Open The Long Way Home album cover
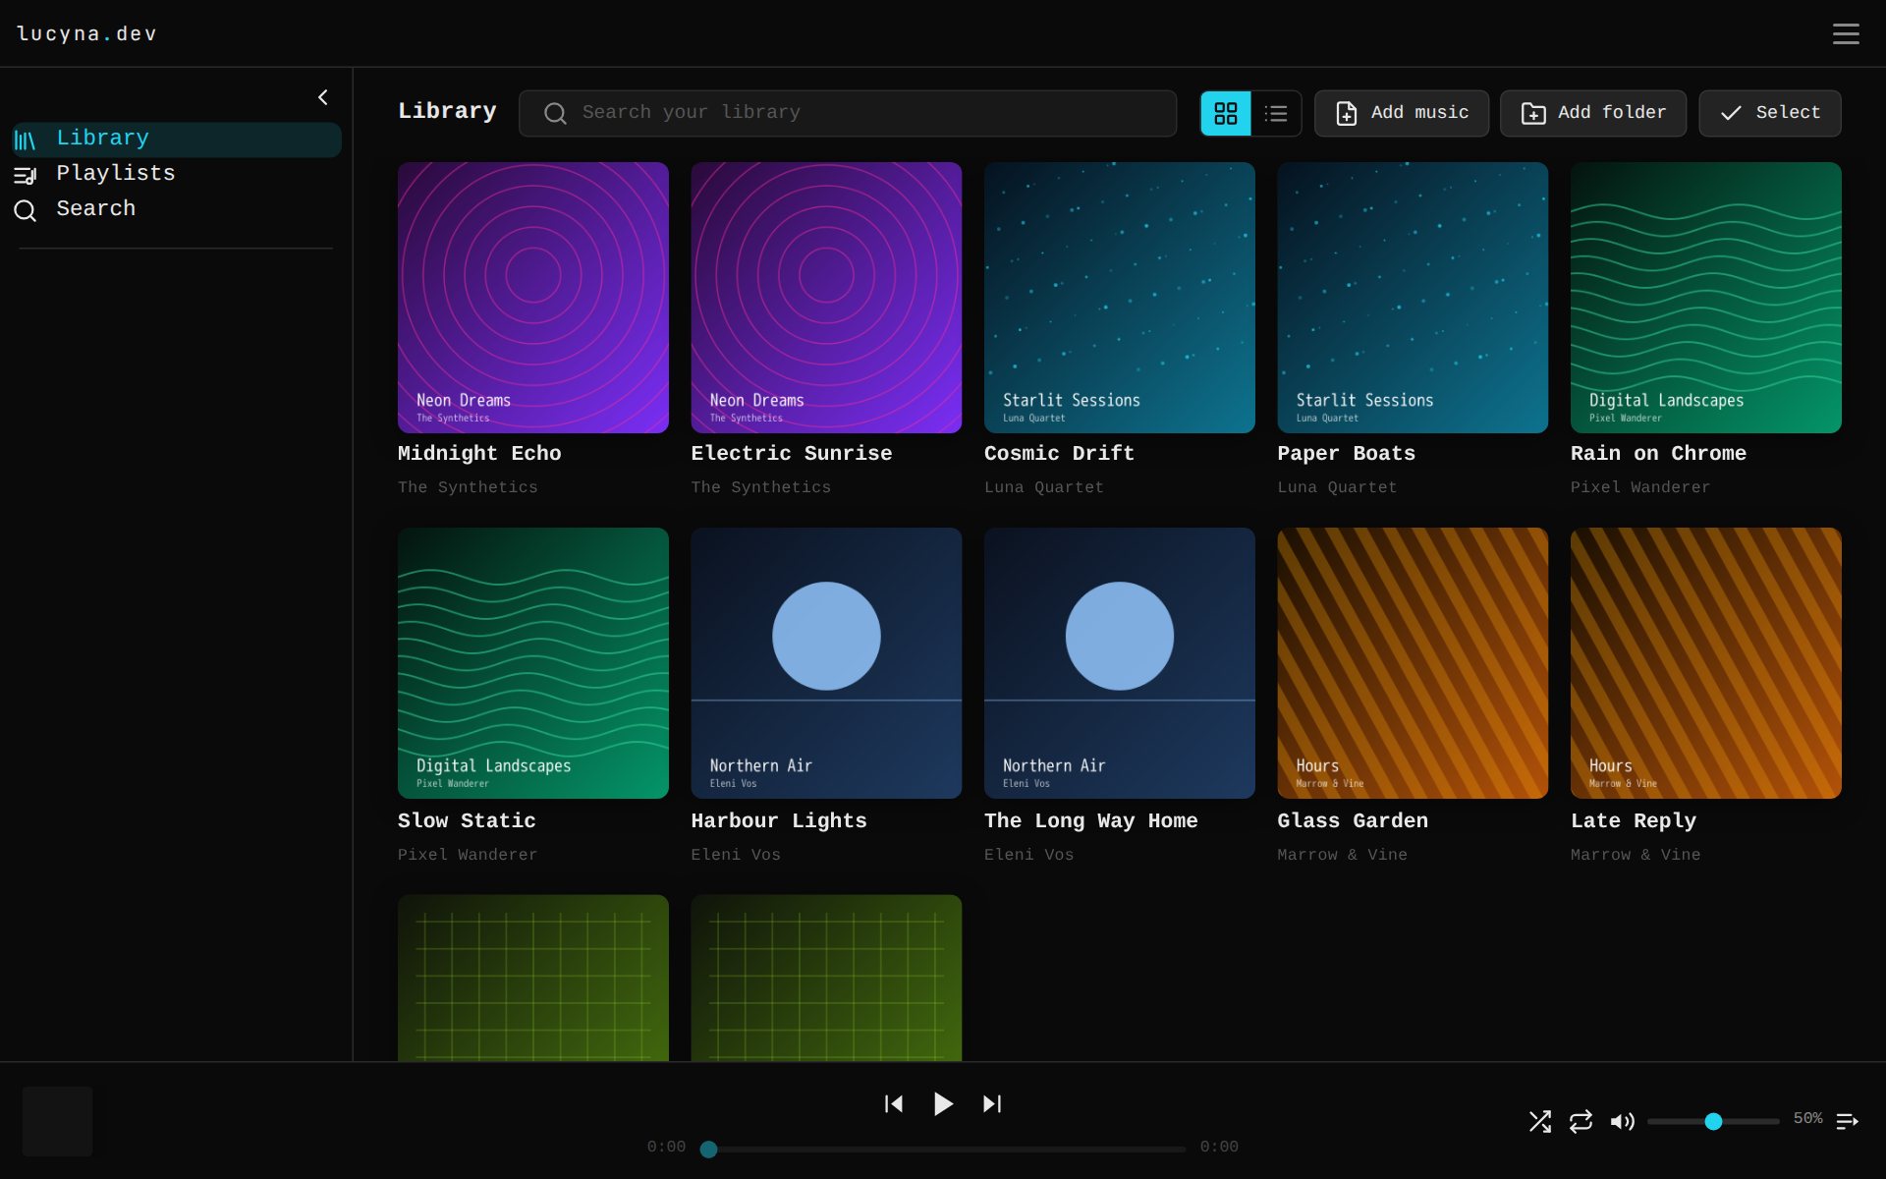Image resolution: width=1886 pixels, height=1179 pixels. [x=1120, y=663]
